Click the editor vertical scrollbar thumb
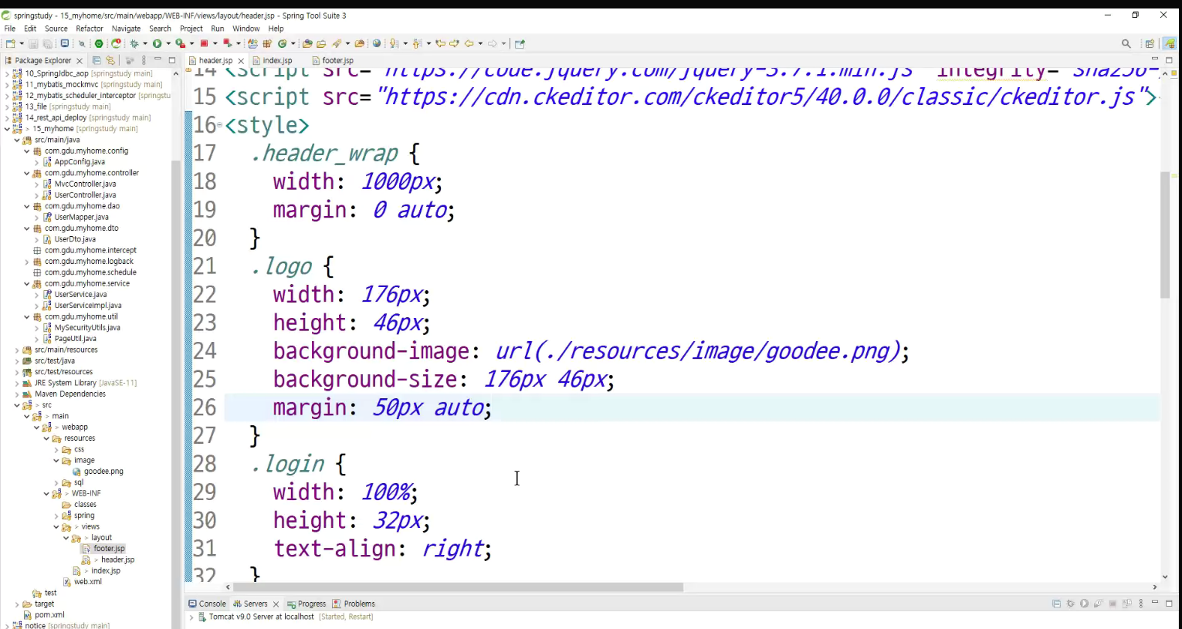Viewport: 1182px width, 629px height. 1165,235
